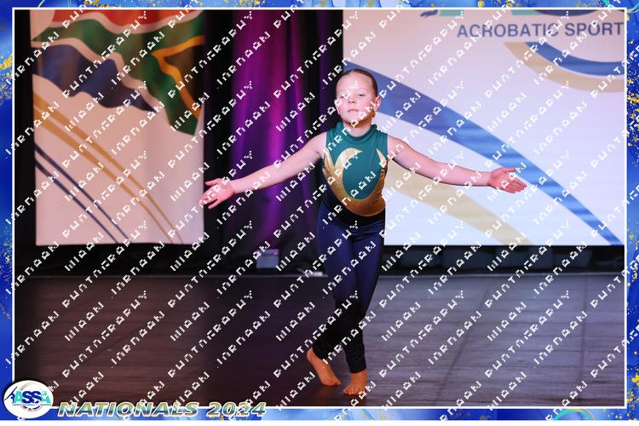Viewport: 639px width, 426px height.
Task: Click the "NATIONALS 2024" caption text
Action: pos(162,409)
